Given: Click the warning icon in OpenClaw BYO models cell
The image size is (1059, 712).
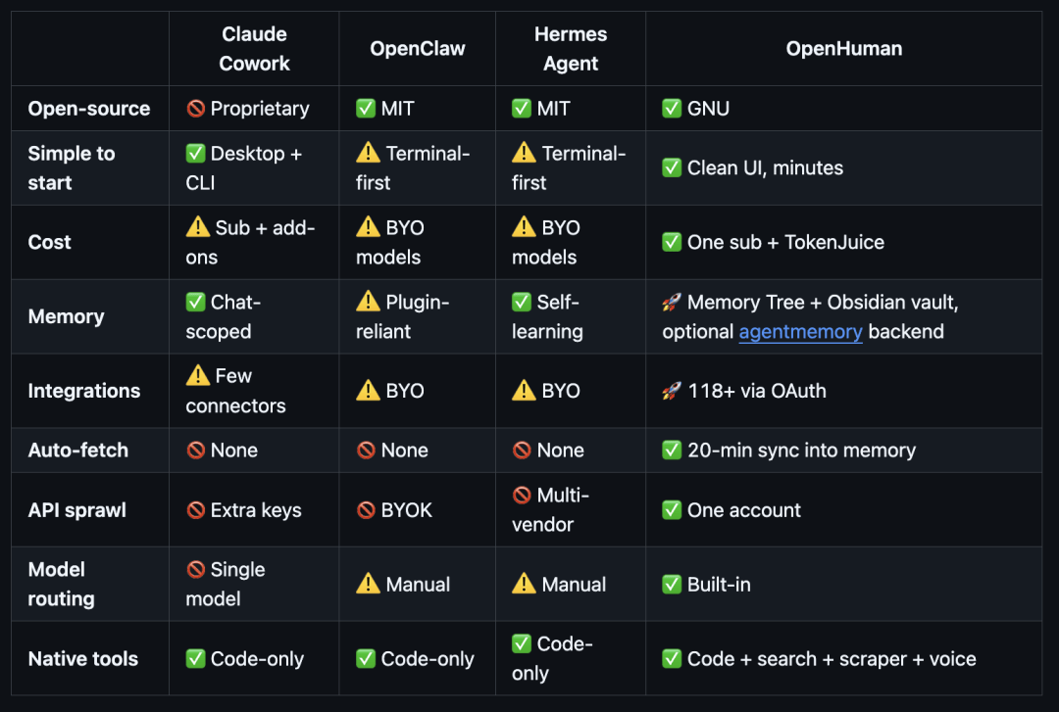Looking at the screenshot, I should tap(368, 227).
